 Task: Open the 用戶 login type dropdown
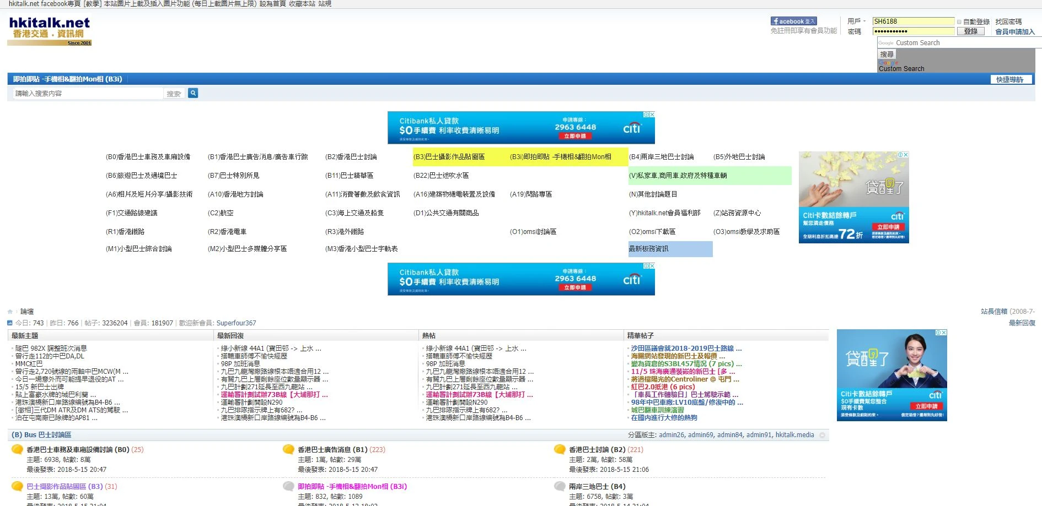click(x=856, y=21)
